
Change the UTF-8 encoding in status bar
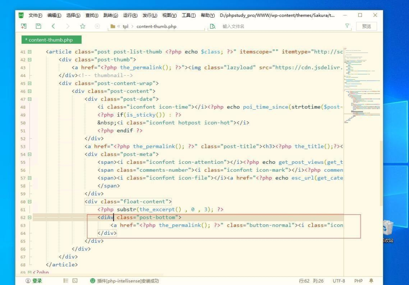click(339, 281)
